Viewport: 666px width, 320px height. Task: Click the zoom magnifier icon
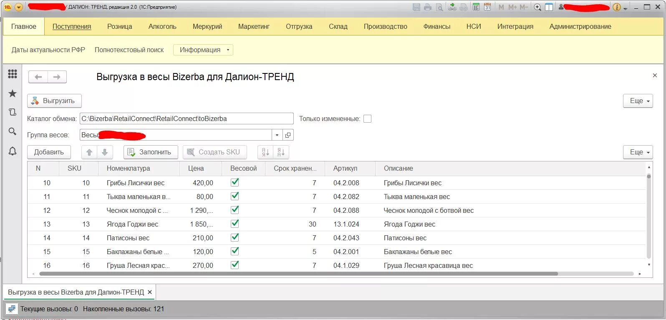coord(537,7)
